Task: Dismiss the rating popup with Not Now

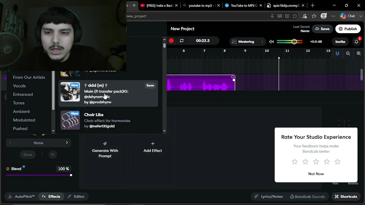Action: [x=316, y=174]
